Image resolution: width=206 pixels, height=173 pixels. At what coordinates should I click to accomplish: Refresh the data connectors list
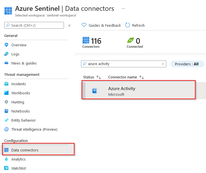[135, 25]
